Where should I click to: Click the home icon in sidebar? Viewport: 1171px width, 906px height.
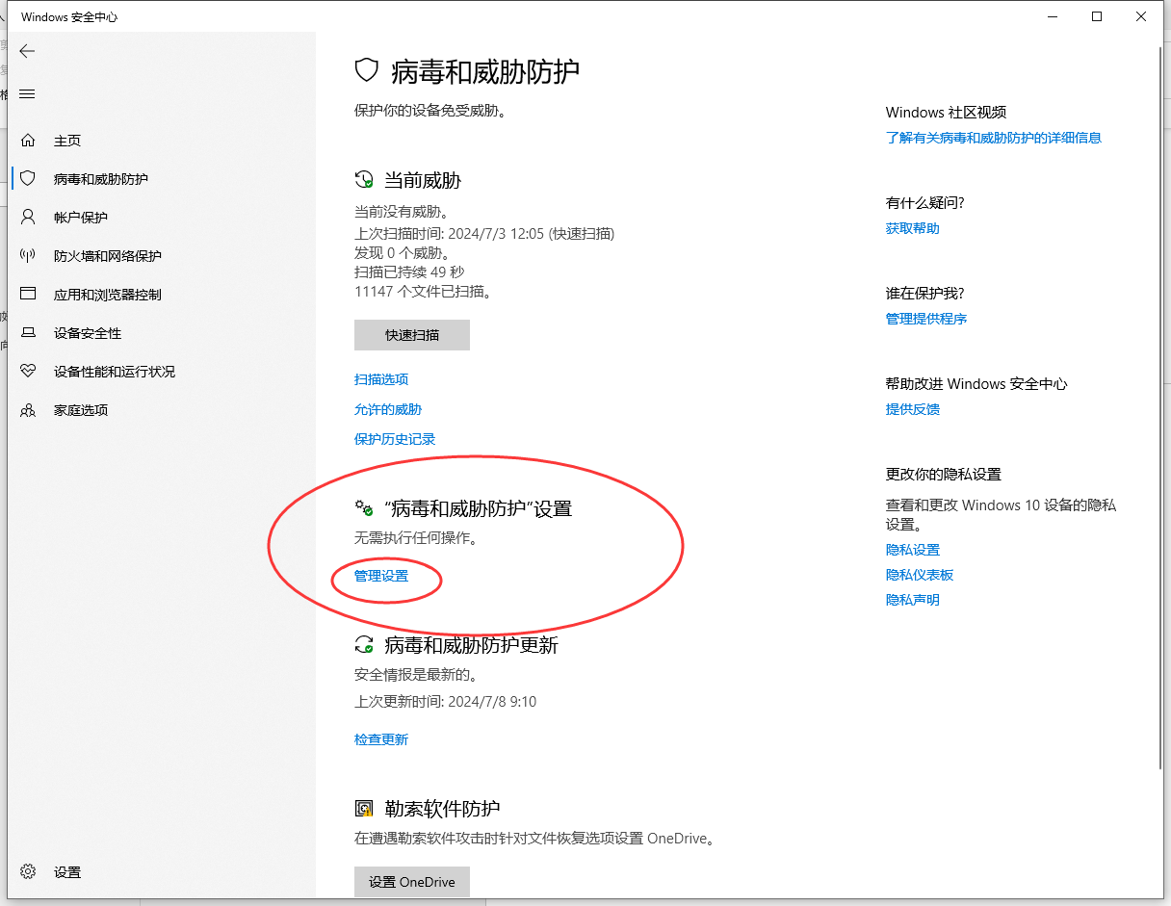coord(28,141)
